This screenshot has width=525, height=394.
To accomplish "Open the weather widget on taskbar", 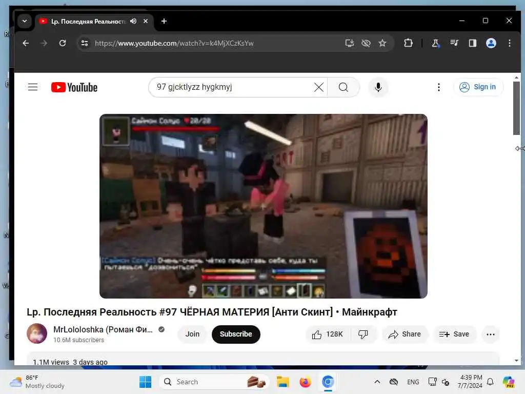I will coord(37,382).
